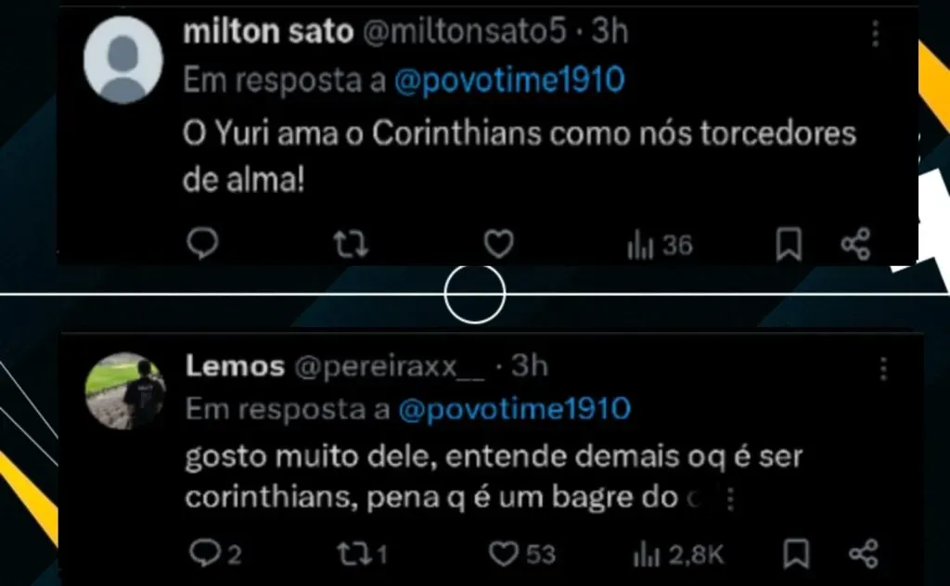This screenshot has height=586, width=950.
Task: Share Lemos's tweet
Action: [864, 554]
